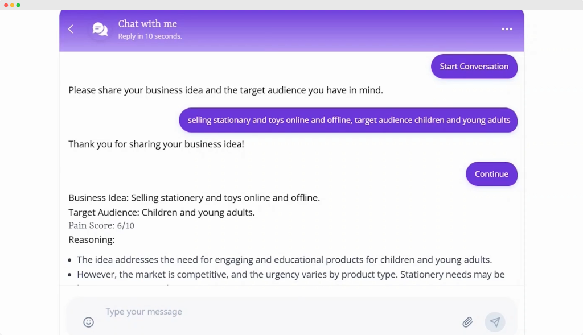583x335 pixels.
Task: Click the Reasoning heading
Action: [91, 239]
